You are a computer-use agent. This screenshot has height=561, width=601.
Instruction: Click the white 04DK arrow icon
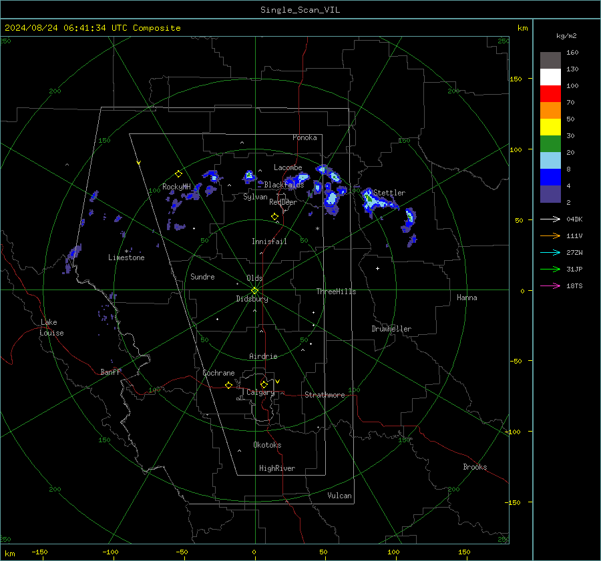[x=550, y=219]
